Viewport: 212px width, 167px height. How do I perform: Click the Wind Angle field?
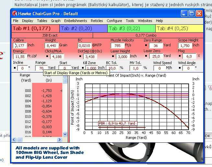pos(188,68)
